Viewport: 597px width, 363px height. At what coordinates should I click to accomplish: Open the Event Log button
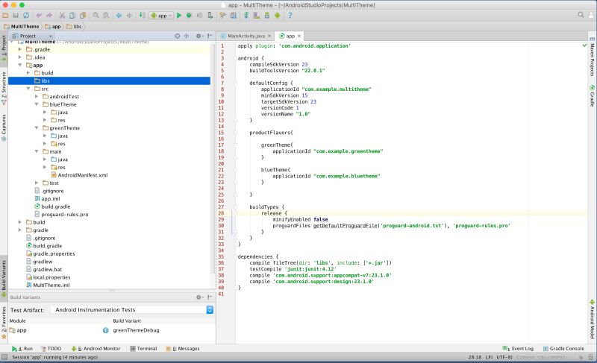[x=518, y=349]
